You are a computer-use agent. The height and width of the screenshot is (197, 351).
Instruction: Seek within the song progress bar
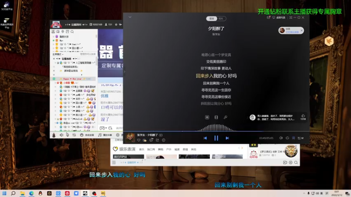(216, 131)
